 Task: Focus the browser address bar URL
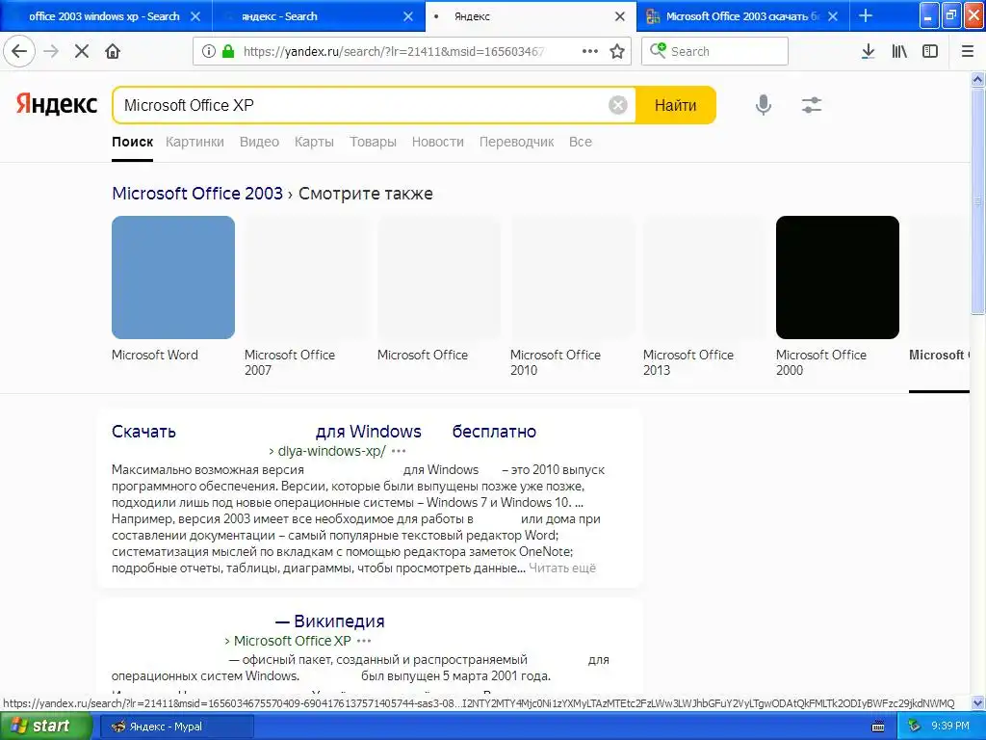pos(394,51)
